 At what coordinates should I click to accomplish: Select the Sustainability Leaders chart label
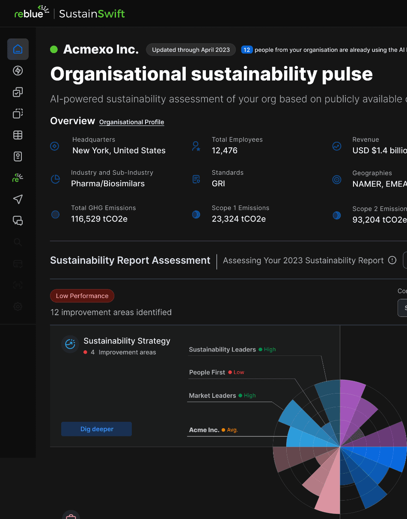[222, 349]
